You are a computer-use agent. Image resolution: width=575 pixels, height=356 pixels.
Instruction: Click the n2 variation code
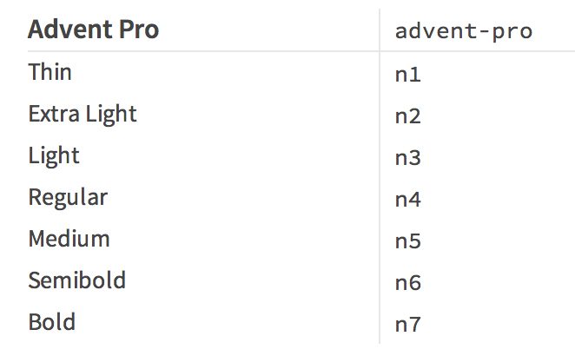(x=407, y=116)
